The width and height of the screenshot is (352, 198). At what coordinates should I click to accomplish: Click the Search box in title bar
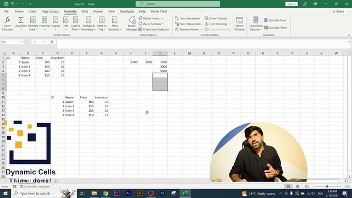(178, 4)
